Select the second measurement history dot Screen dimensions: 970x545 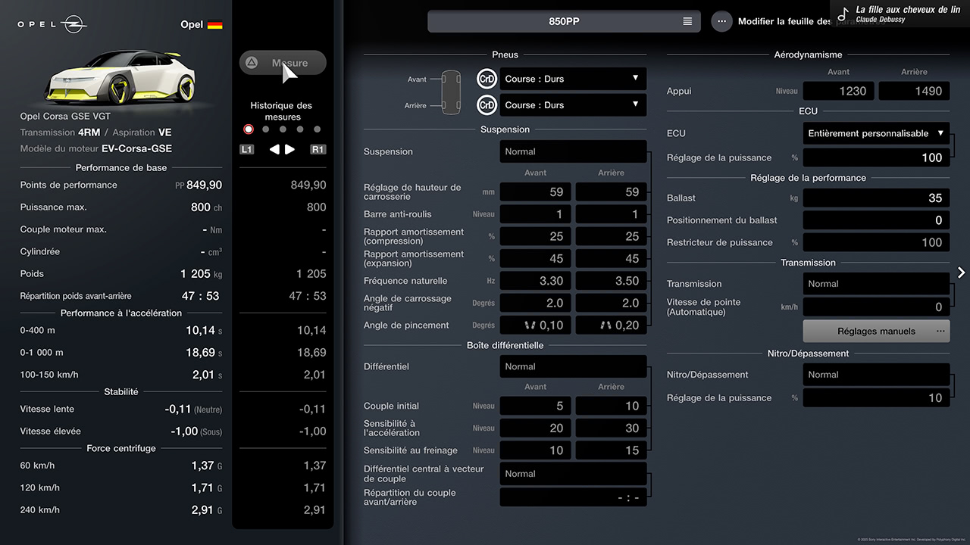click(265, 129)
